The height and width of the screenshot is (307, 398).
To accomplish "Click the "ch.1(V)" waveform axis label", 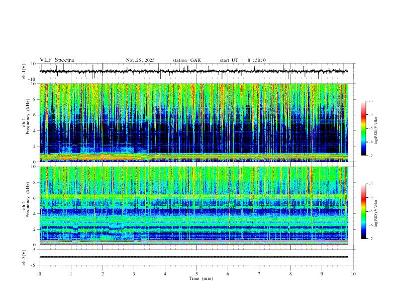I will tap(24, 71).
